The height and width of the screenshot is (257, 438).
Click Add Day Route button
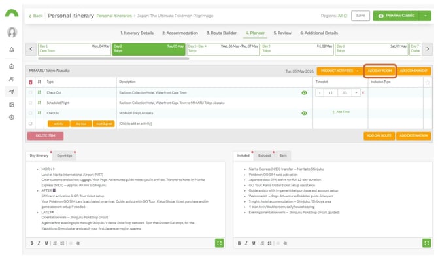(x=379, y=136)
